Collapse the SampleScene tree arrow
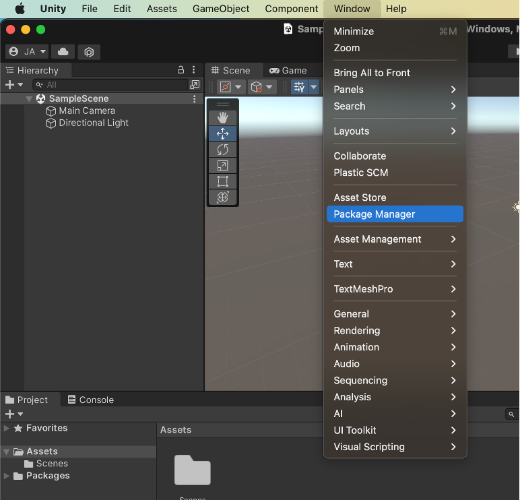This screenshot has height=500, width=520. [x=29, y=98]
